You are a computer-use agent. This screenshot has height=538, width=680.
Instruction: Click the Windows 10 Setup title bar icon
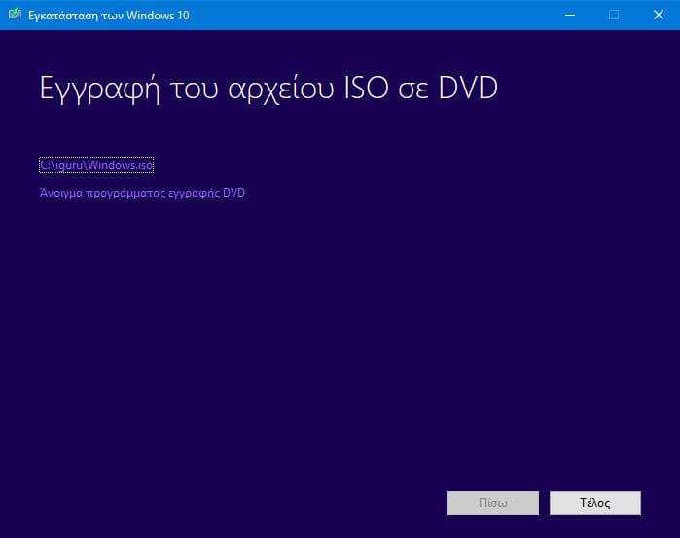[15, 15]
